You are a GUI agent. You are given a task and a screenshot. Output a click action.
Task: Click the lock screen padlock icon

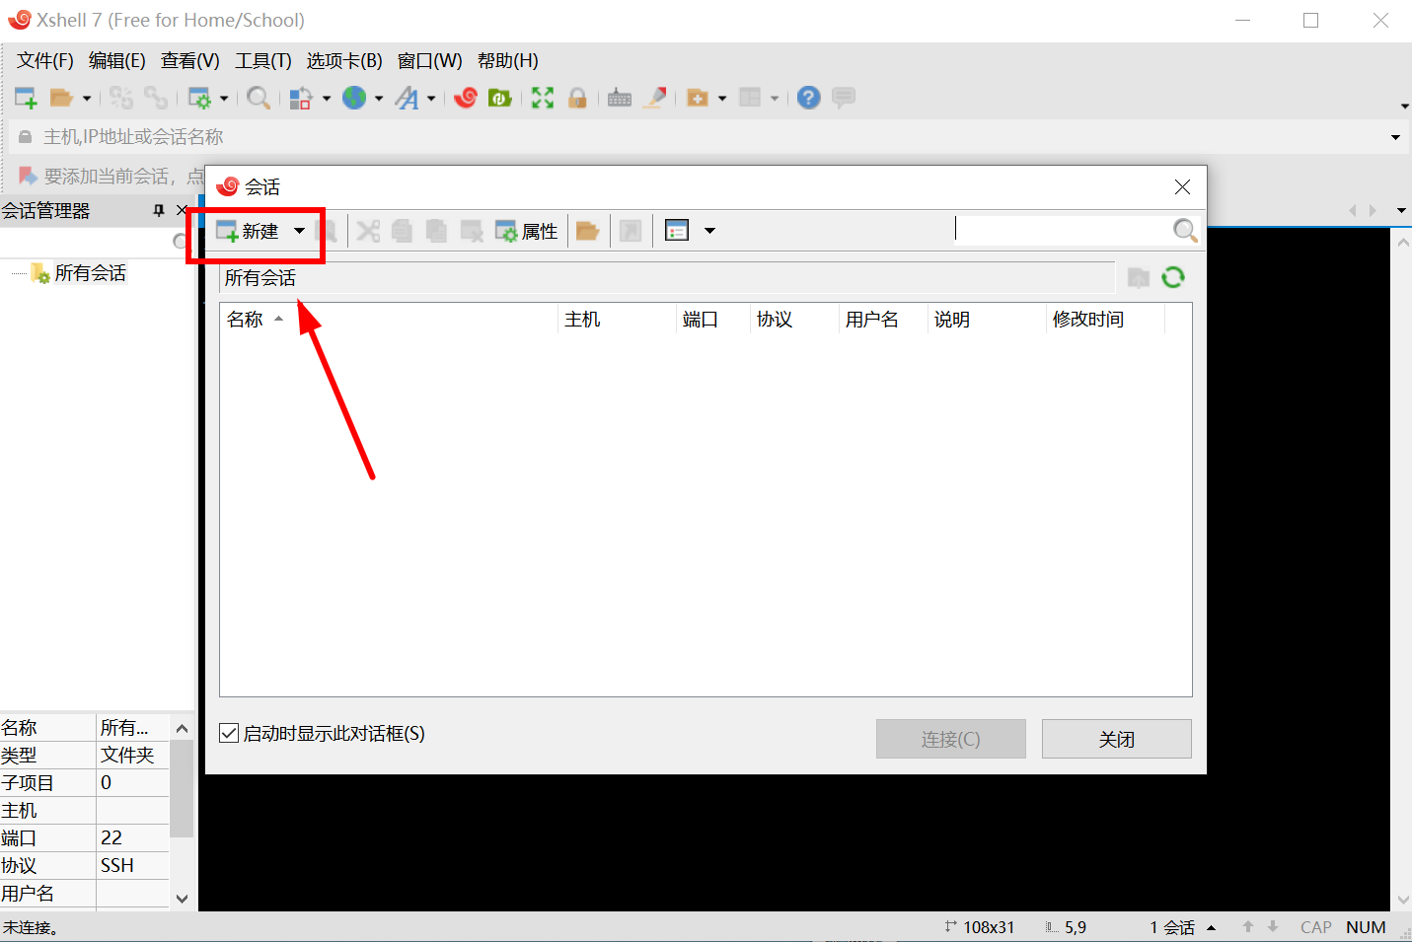[578, 98]
